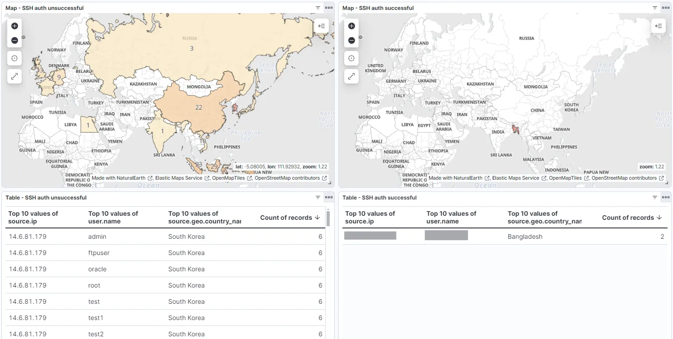Collapse the legend on the unsuccessful auth map

tap(322, 26)
